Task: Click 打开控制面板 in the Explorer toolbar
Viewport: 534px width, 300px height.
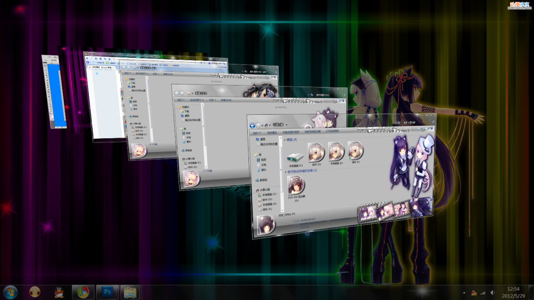Action: (x=331, y=131)
